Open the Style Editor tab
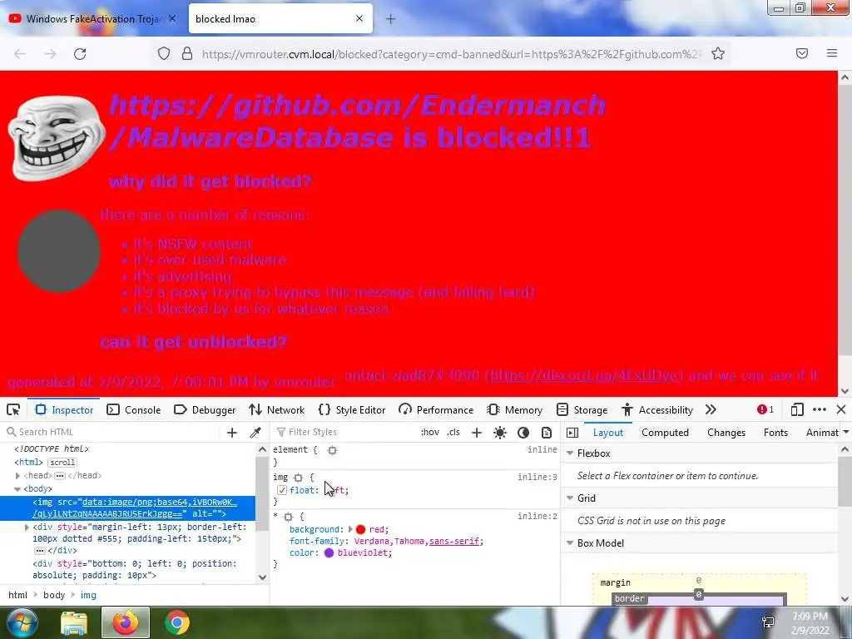852x639 pixels. (x=352, y=409)
